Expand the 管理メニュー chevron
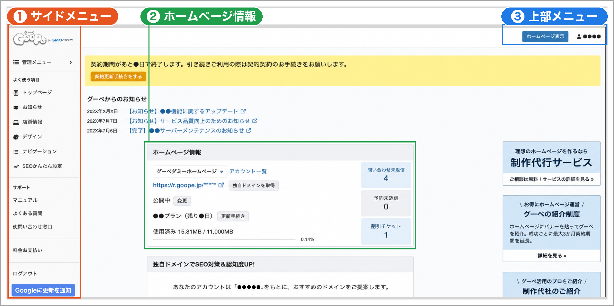 click(71, 62)
